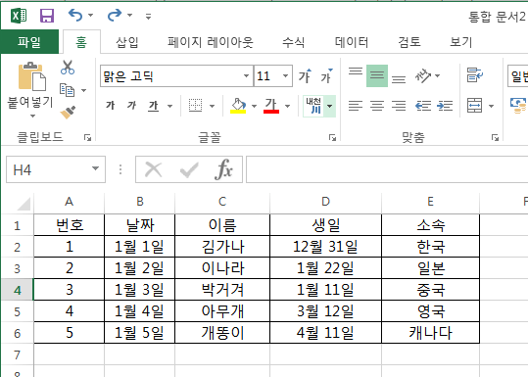Switch to the 검토 tab
The image size is (528, 377).
(x=409, y=42)
